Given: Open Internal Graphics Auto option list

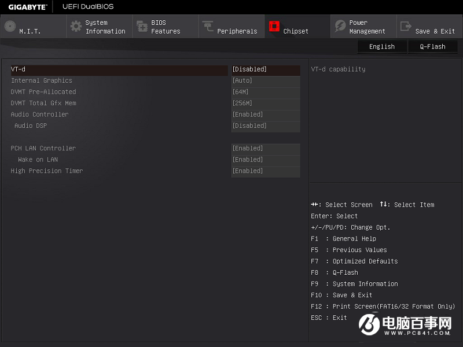Looking at the screenshot, I should [266, 81].
